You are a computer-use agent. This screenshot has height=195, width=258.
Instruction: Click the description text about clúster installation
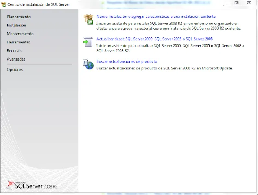(168, 26)
